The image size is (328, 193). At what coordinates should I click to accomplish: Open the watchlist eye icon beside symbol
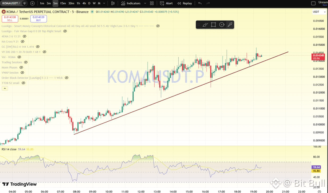[25, 3]
